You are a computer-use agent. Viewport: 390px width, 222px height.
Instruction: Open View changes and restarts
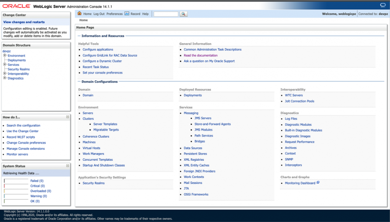pyautogui.click(x=24, y=22)
